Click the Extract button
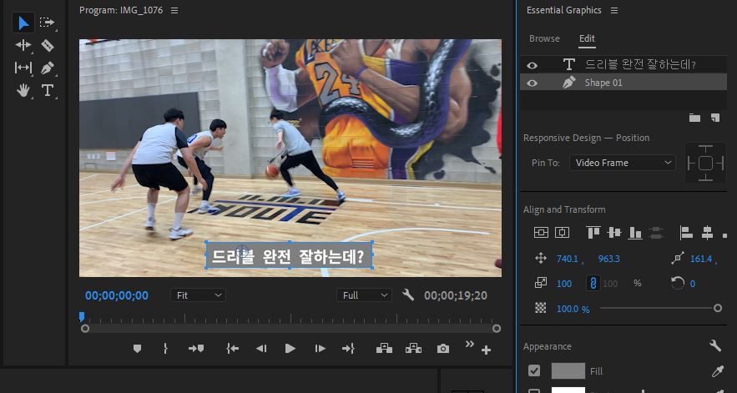Viewport: 737px width, 393px height. [413, 348]
